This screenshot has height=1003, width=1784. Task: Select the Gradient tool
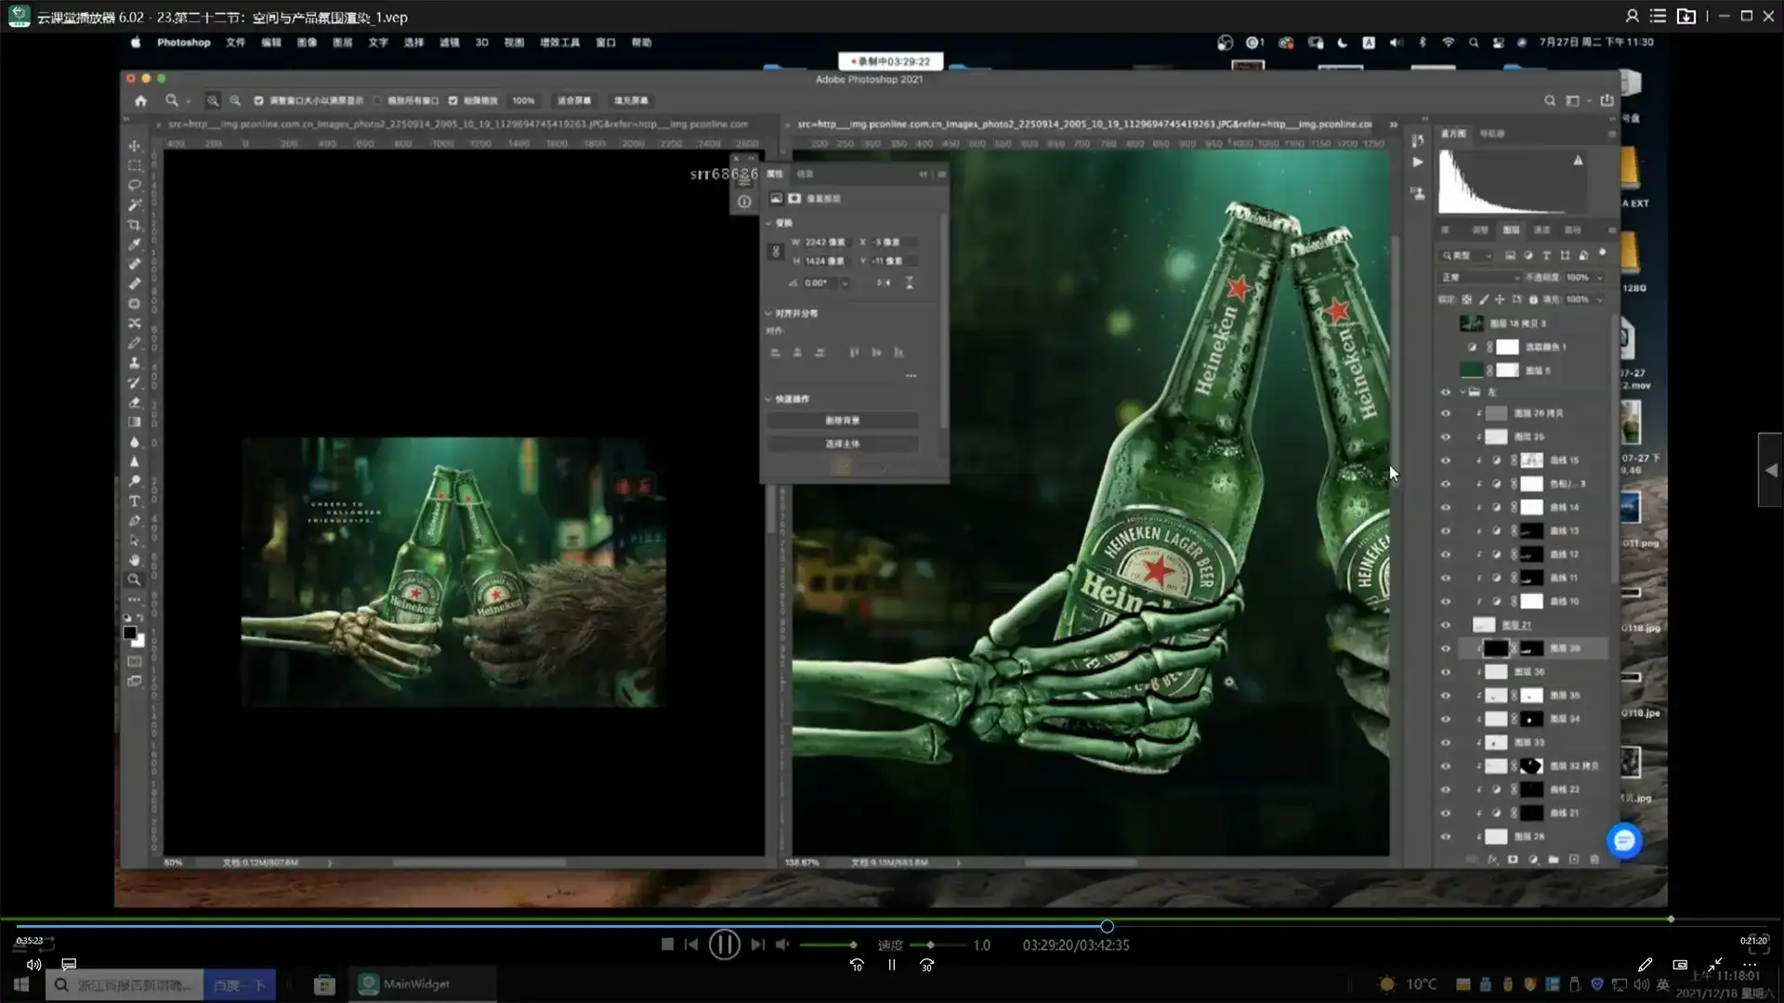point(135,422)
